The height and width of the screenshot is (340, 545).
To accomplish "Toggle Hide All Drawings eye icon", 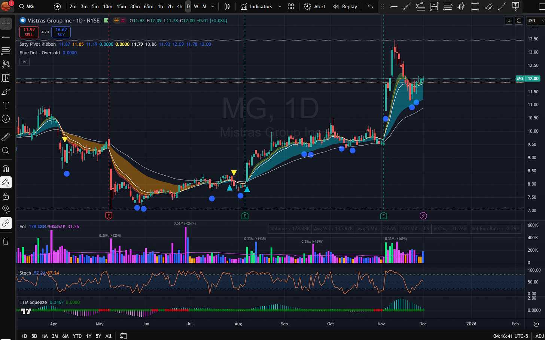I will coord(6,209).
